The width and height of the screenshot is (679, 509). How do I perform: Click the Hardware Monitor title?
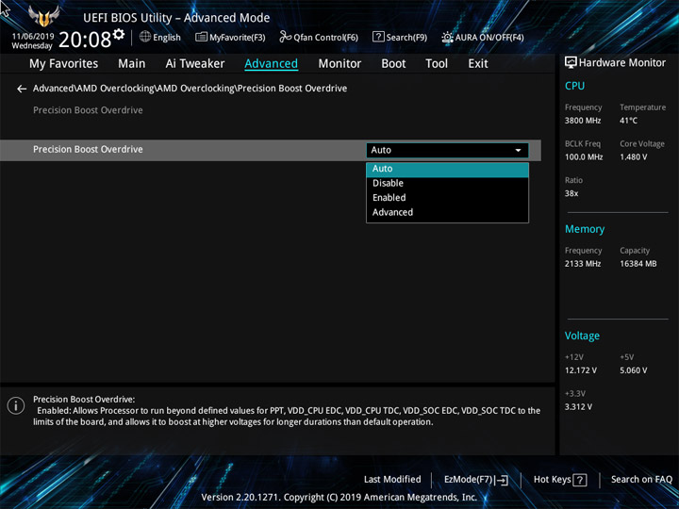tap(621, 63)
